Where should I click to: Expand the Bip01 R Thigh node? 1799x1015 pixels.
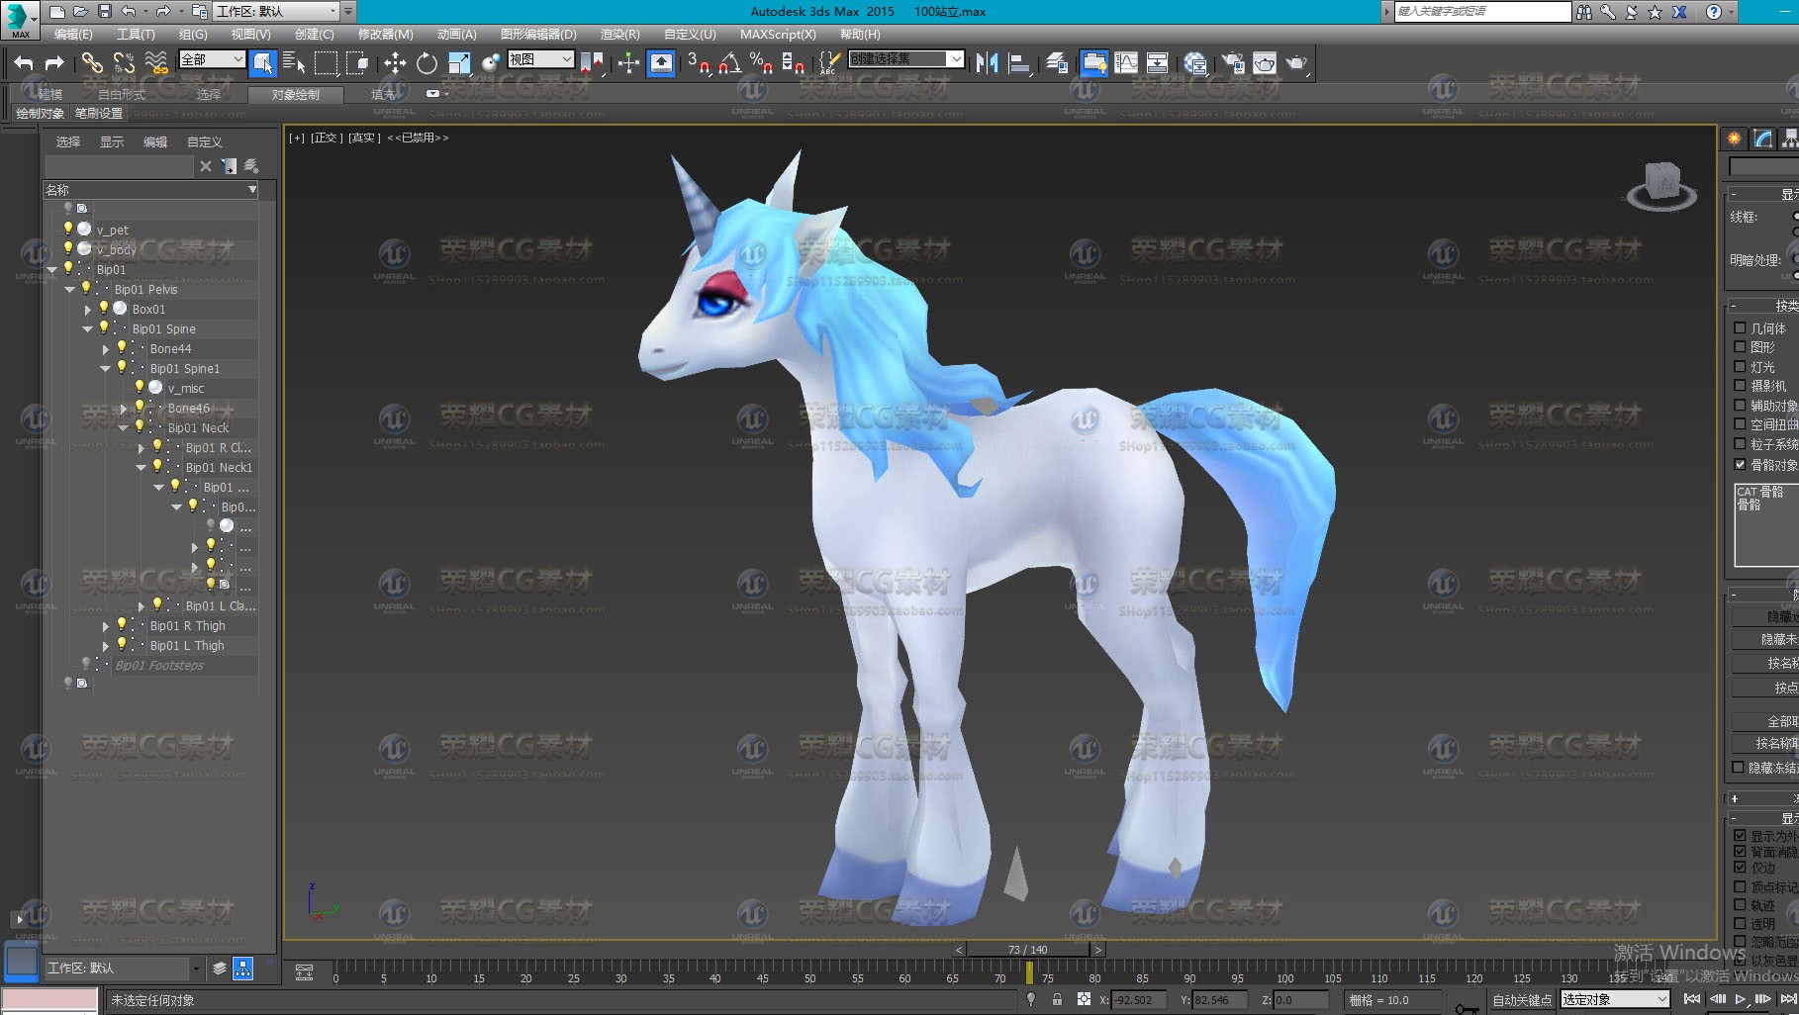[x=106, y=625]
